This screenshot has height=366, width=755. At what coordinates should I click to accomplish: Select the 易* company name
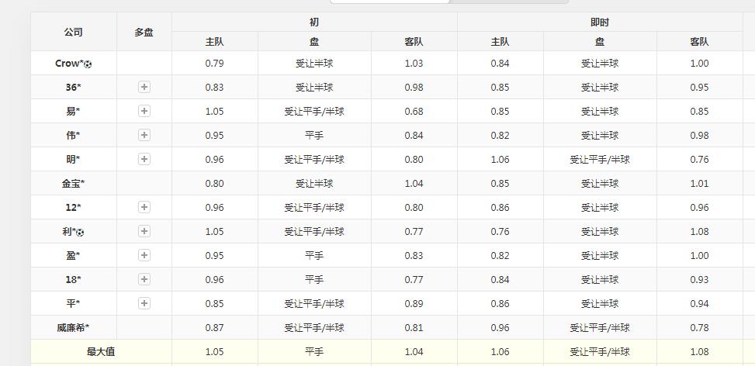[73, 111]
